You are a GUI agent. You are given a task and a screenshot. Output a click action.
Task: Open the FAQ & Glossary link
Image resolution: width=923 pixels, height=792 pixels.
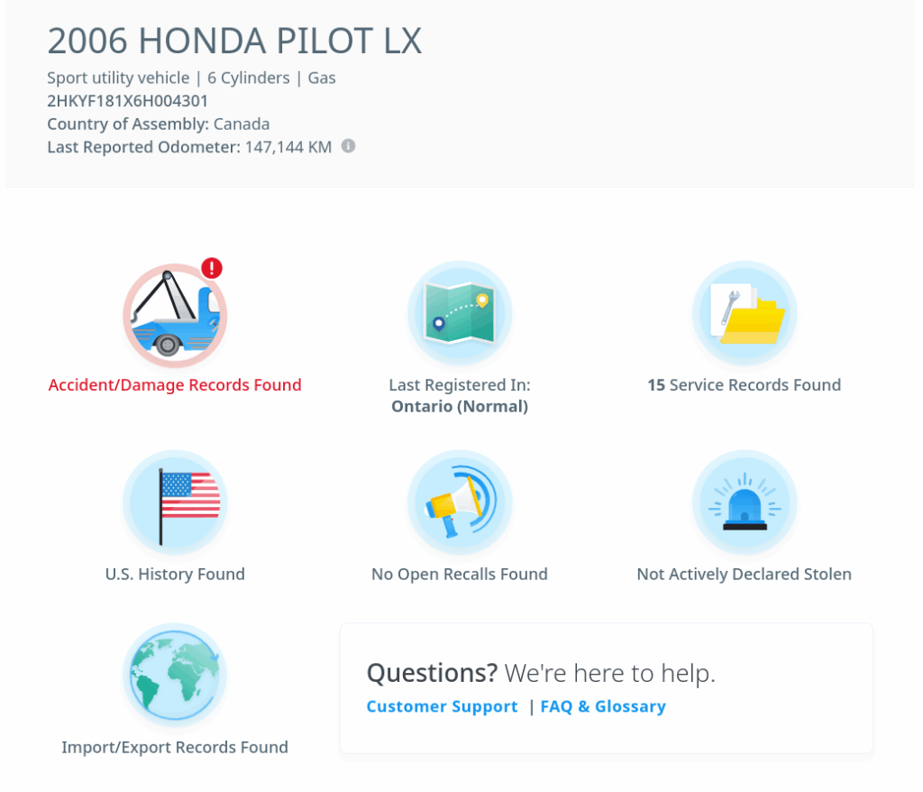pyautogui.click(x=603, y=707)
